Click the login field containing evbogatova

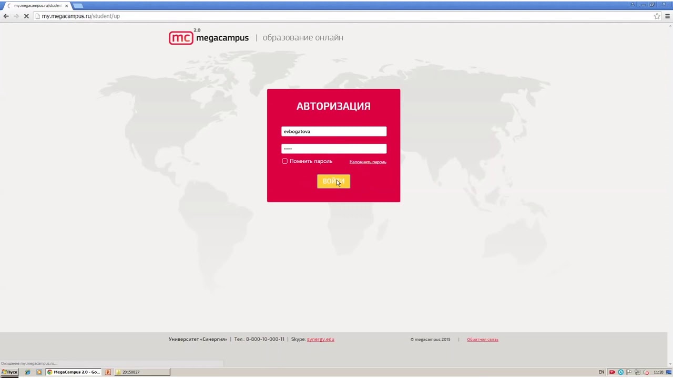click(334, 132)
